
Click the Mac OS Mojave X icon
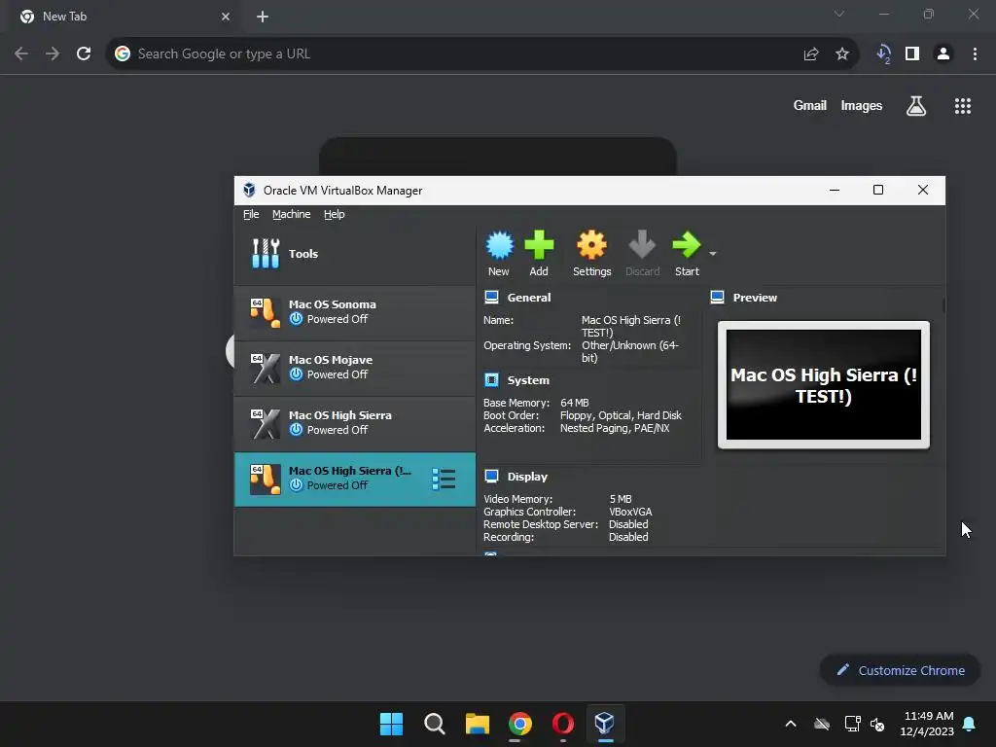coord(265,368)
